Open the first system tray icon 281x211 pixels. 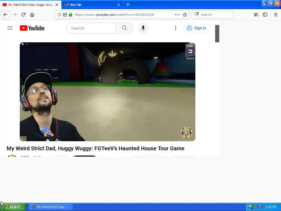[x=251, y=207]
